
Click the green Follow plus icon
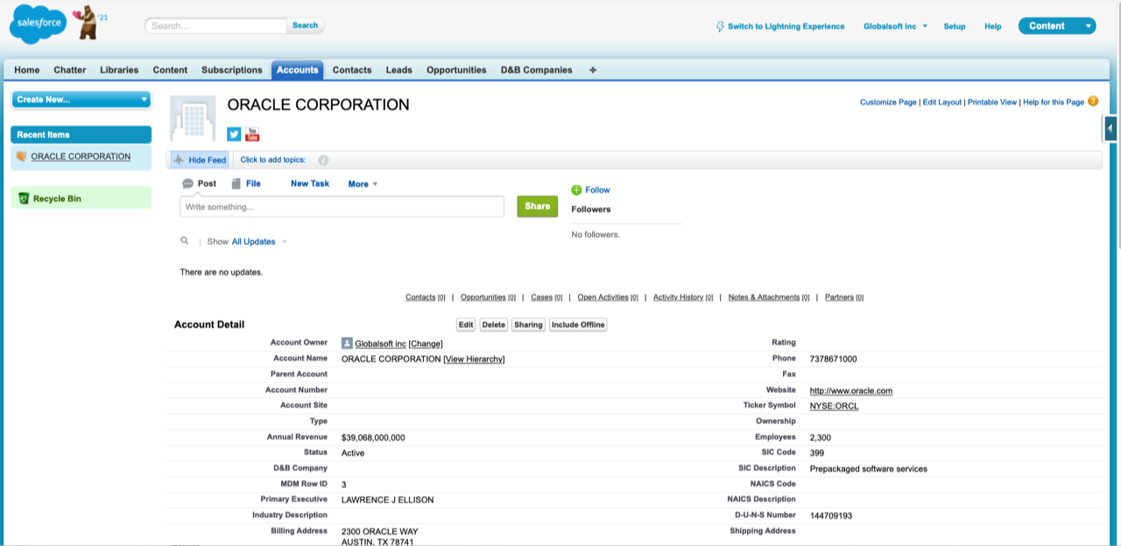(576, 190)
